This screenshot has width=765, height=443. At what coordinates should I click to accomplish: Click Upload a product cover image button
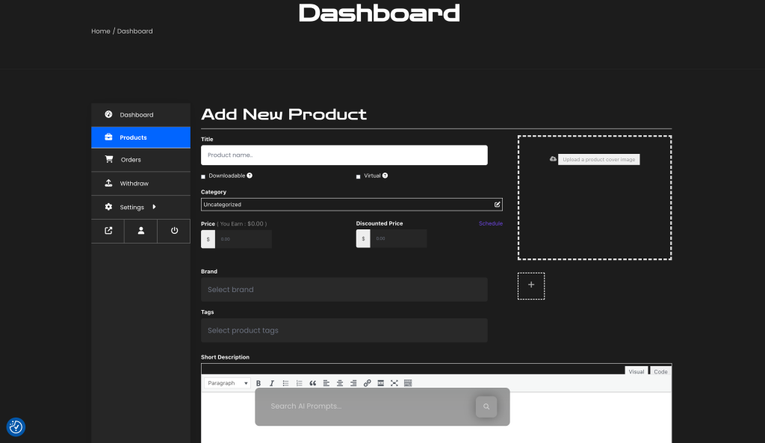coord(598,160)
